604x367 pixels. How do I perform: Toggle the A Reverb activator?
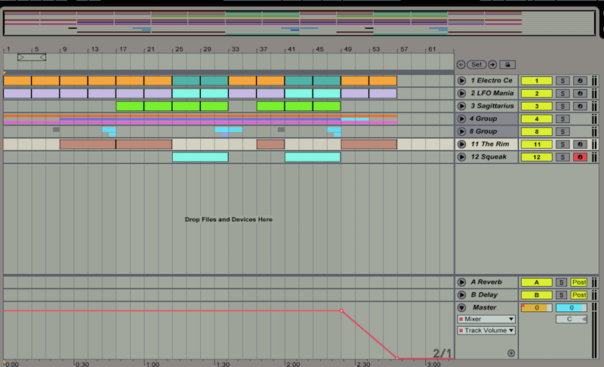click(537, 282)
